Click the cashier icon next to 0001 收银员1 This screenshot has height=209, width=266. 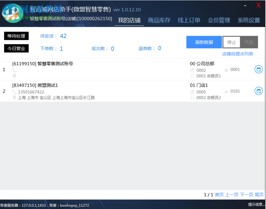coord(193,76)
